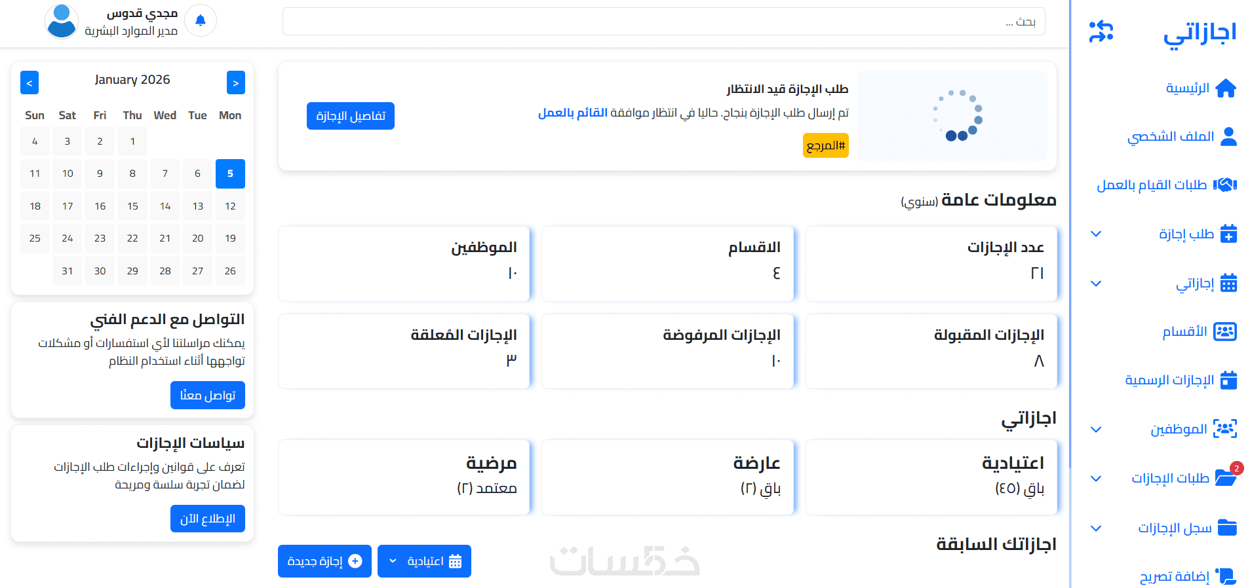Open إضافة تصريح menu item
Viewport: 1250px width, 588px height.
click(x=1175, y=577)
